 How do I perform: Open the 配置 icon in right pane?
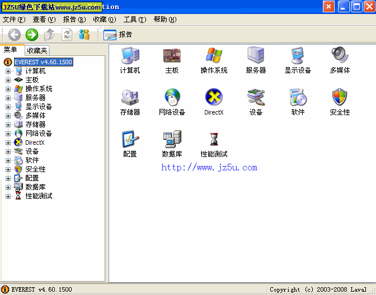pos(130,144)
